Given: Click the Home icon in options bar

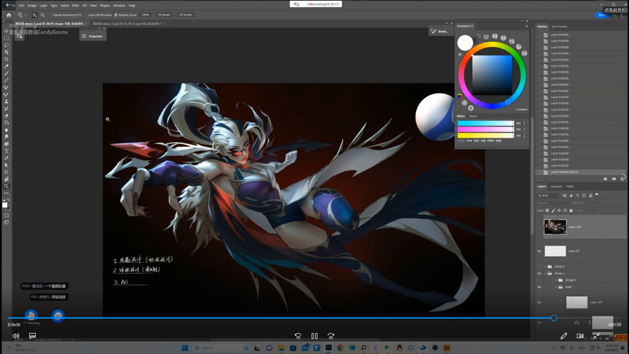Looking at the screenshot, I should pyautogui.click(x=9, y=15).
